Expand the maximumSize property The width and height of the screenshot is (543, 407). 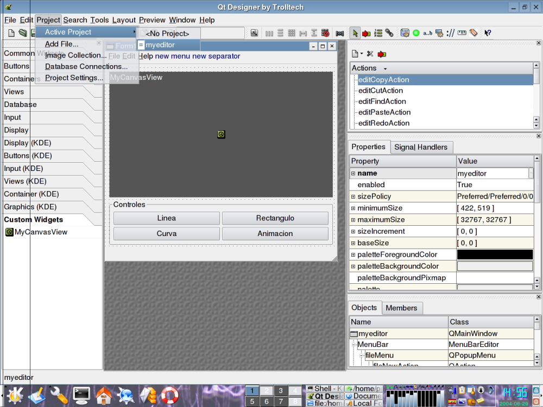coord(353,220)
